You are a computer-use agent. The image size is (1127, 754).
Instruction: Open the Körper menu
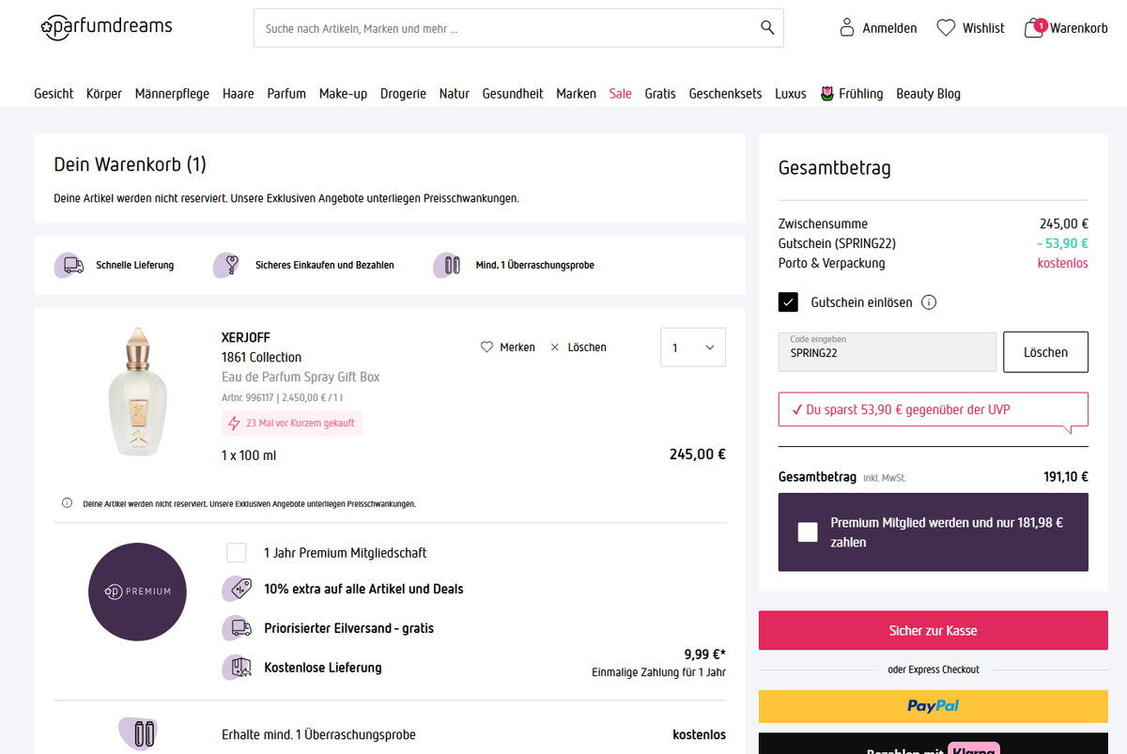click(x=104, y=94)
